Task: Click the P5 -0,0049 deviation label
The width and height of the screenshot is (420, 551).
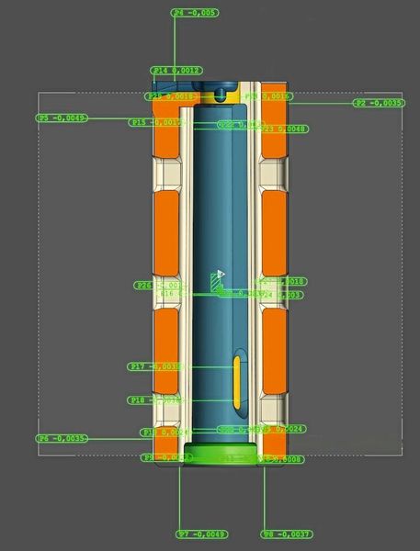Action: [62, 118]
